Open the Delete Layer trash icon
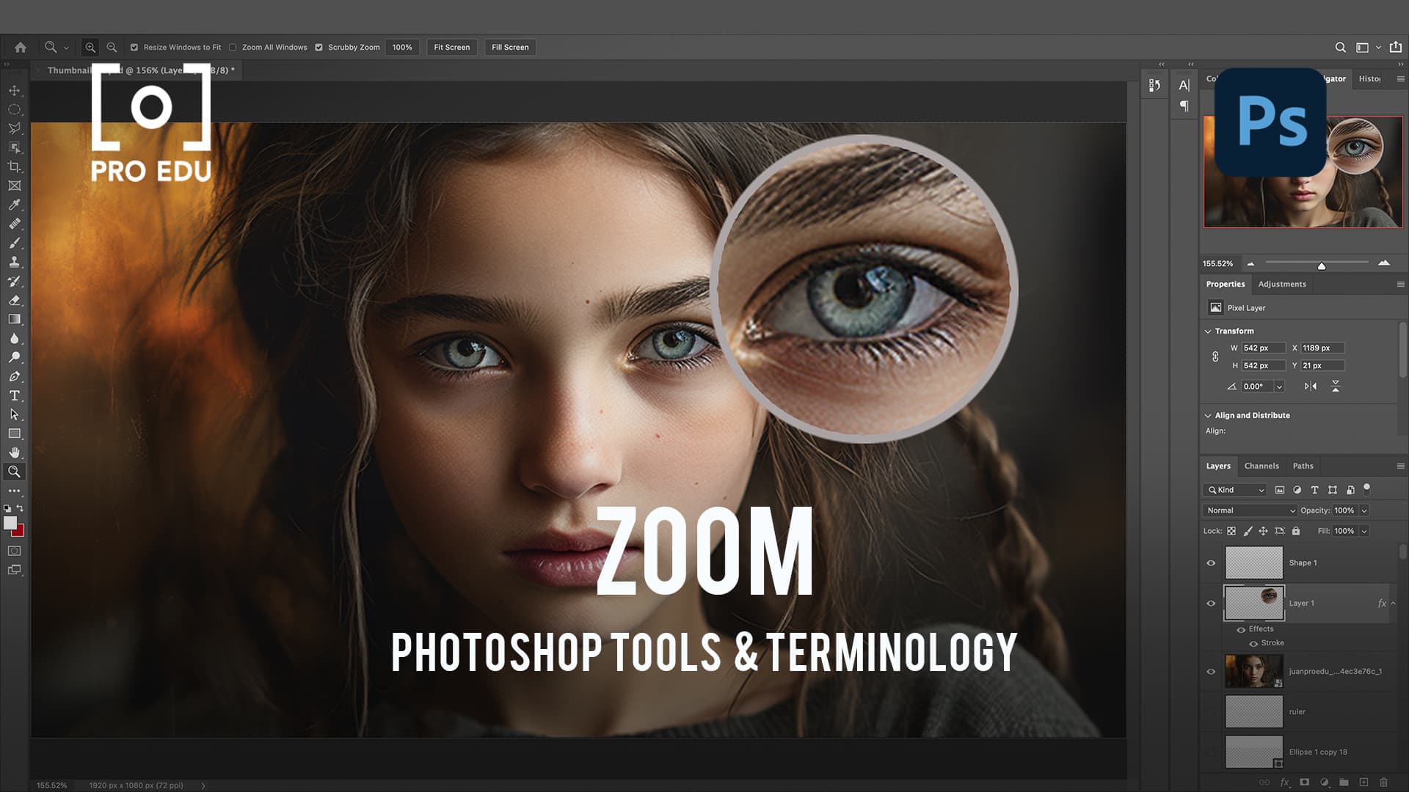The image size is (1409, 792). point(1383,782)
